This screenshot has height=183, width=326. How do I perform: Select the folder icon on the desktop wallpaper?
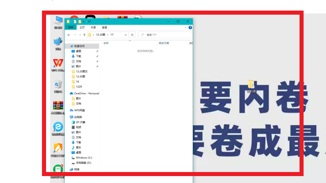tap(251, 84)
